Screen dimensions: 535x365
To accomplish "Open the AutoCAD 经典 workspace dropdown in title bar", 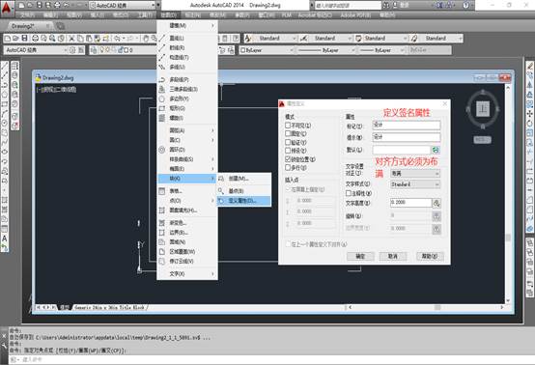I will click(x=122, y=6).
